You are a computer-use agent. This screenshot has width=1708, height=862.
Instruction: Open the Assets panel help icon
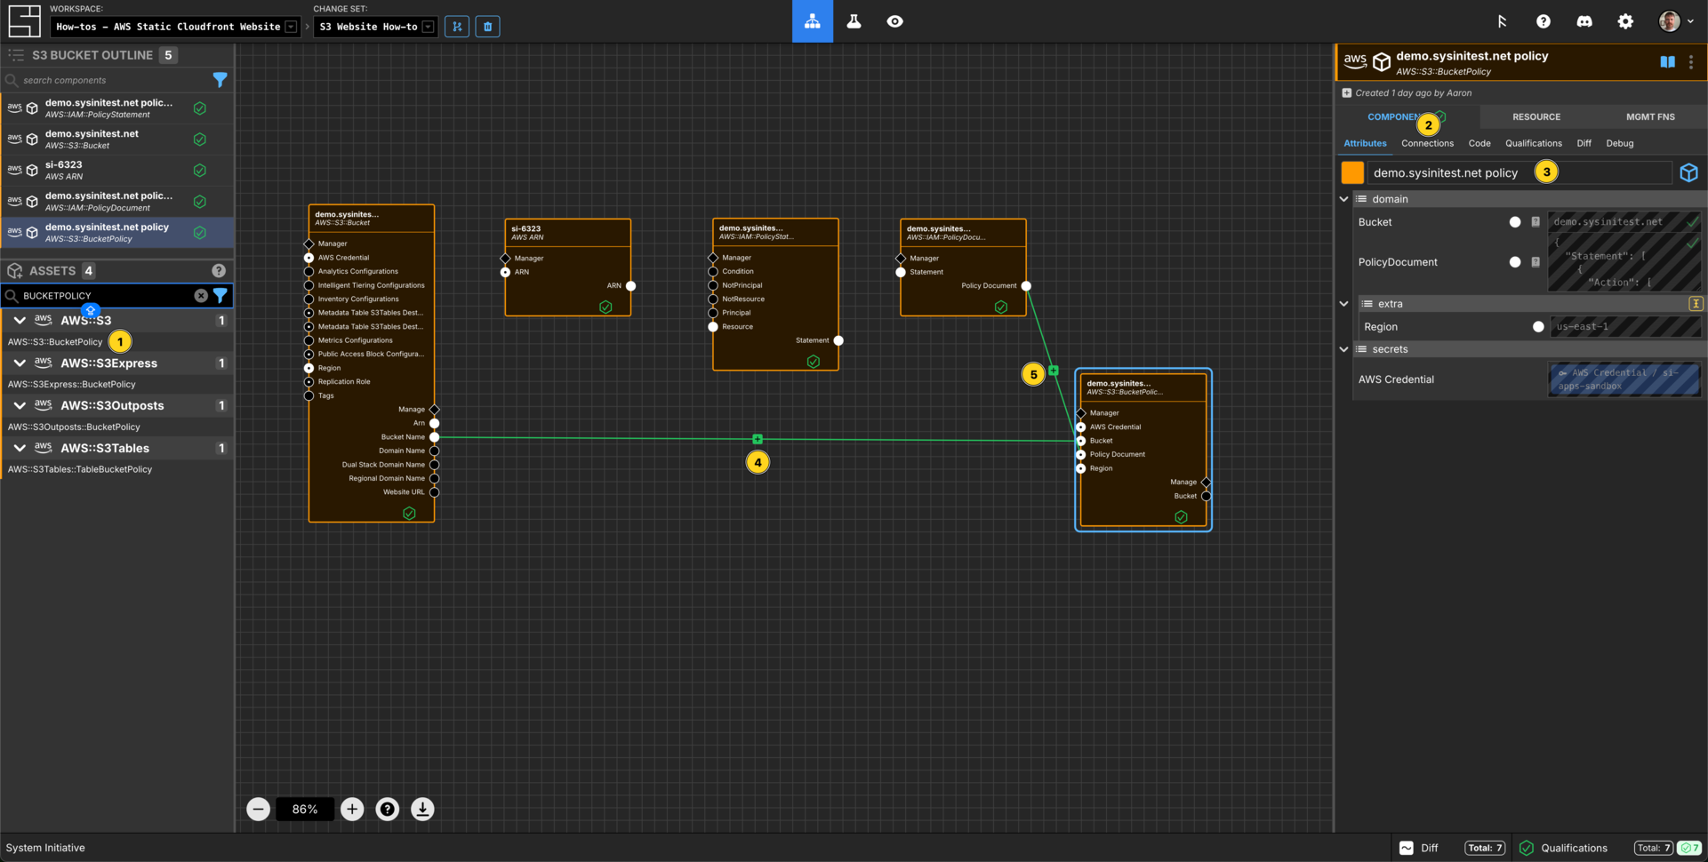[x=219, y=270]
